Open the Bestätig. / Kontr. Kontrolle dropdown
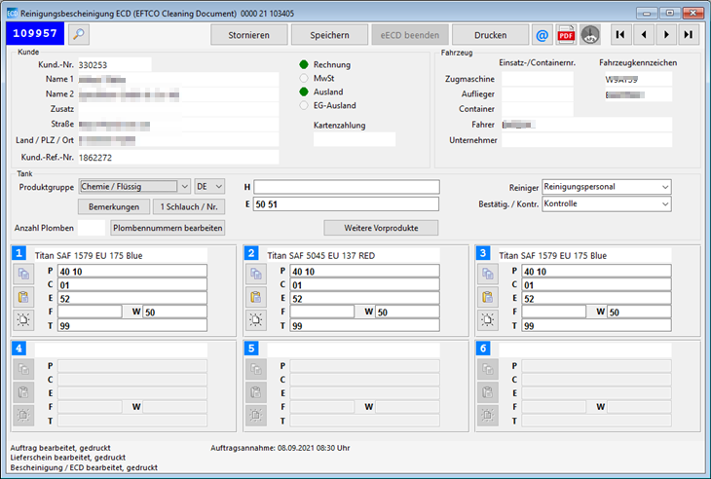The width and height of the screenshot is (711, 479). [x=664, y=204]
